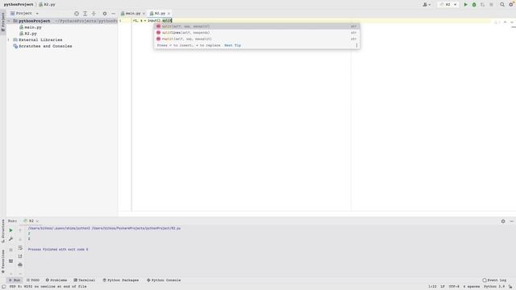This screenshot has width=516, height=290.
Task: Open the user account dropdown in toolbar
Action: tap(427, 5)
